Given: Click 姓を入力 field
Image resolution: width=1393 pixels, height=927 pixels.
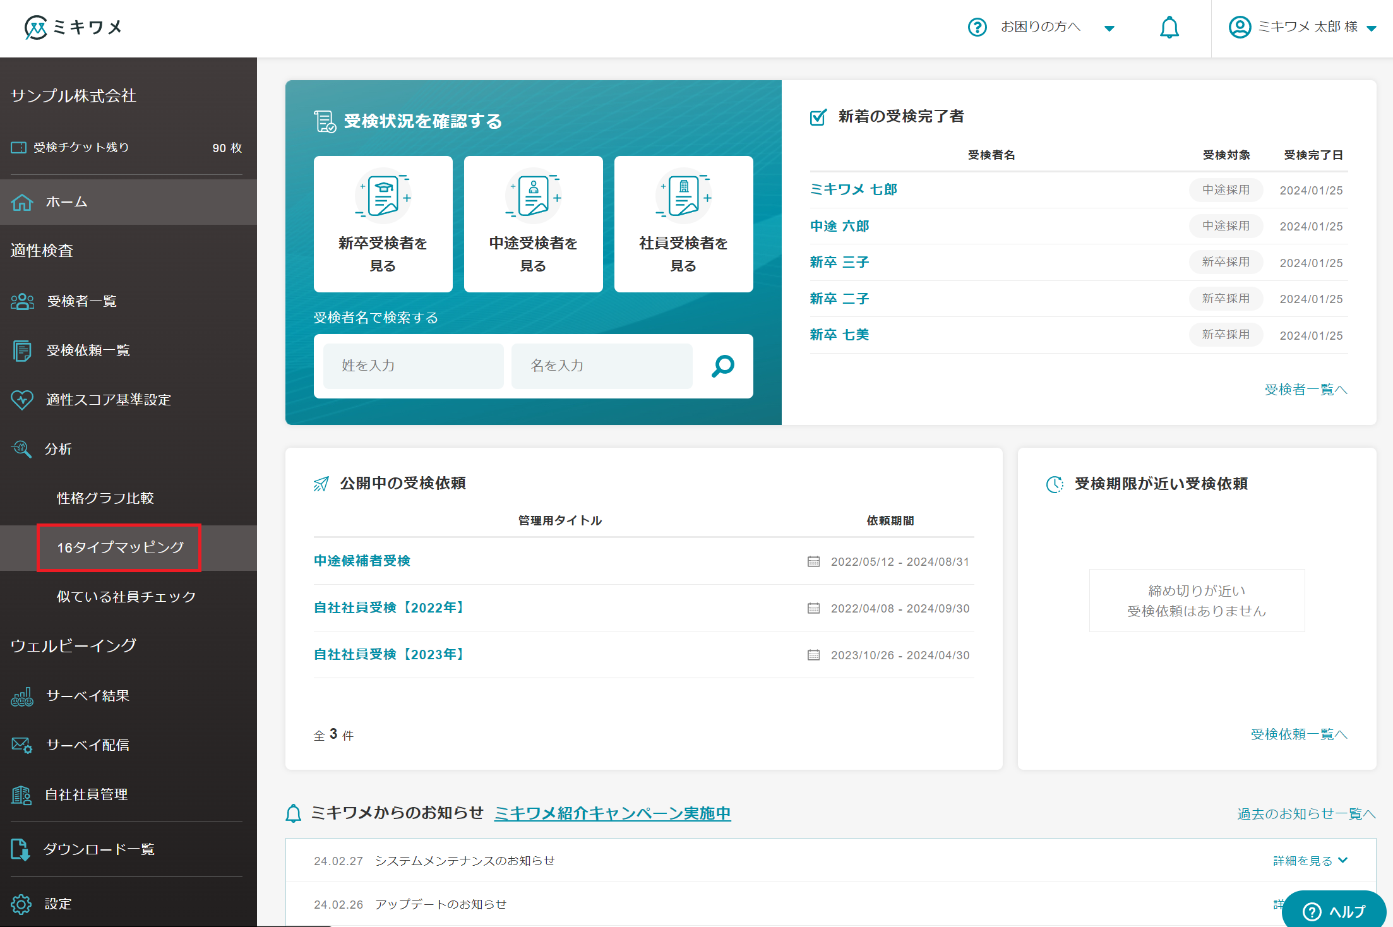Looking at the screenshot, I should 413,366.
